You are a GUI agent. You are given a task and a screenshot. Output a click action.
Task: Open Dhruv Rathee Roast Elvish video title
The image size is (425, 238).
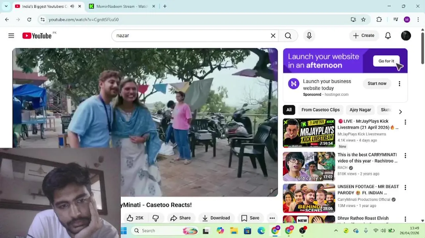(x=363, y=218)
